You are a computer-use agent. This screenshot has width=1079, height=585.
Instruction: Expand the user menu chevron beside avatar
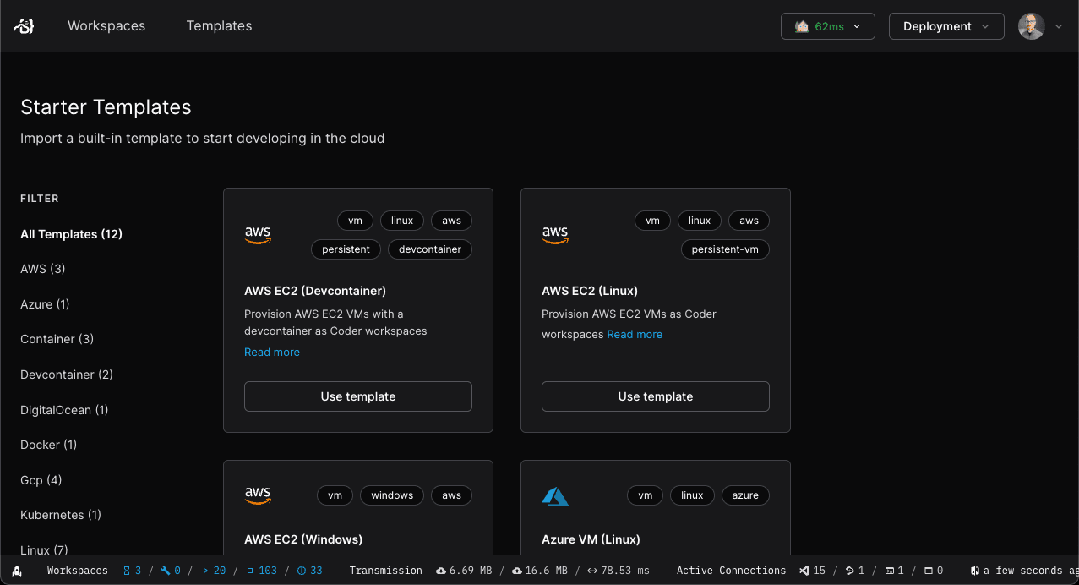[x=1059, y=26]
